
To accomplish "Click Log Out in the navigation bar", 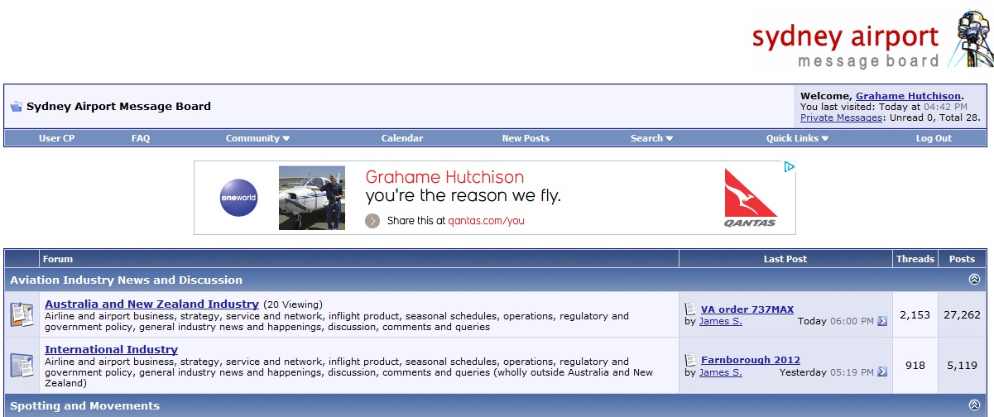I will click(934, 138).
